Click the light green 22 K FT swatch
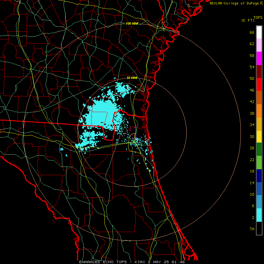This screenshot has width=264, height=264. 259,163
